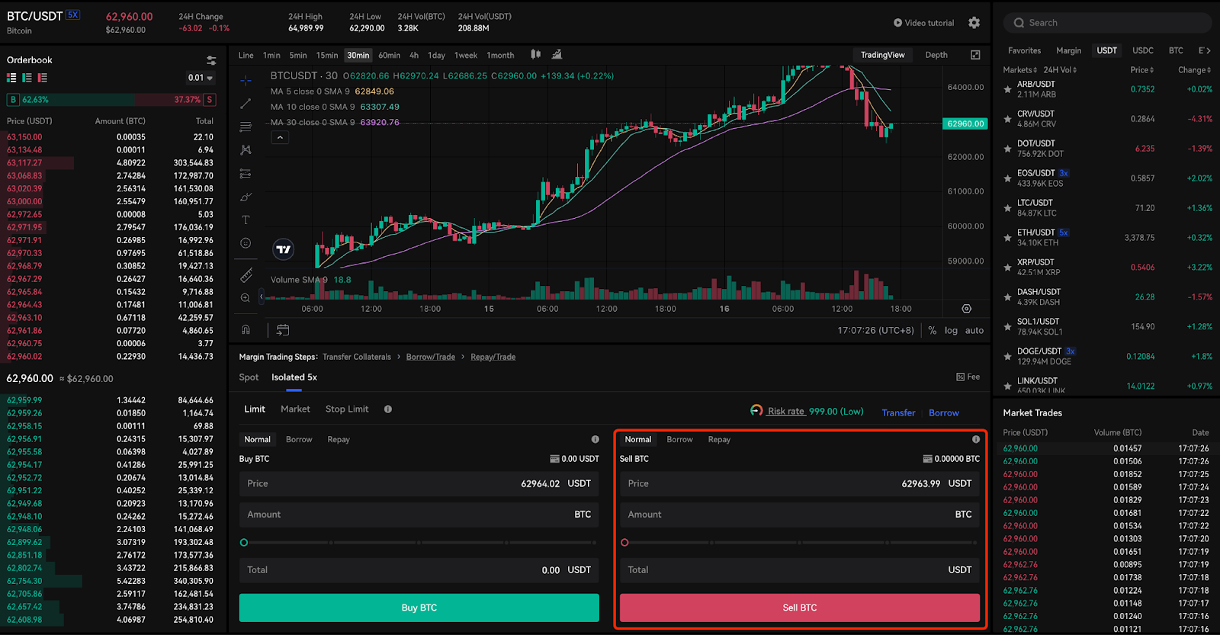Open the USDC markets tab
This screenshot has height=635, width=1220.
pyautogui.click(x=1143, y=50)
